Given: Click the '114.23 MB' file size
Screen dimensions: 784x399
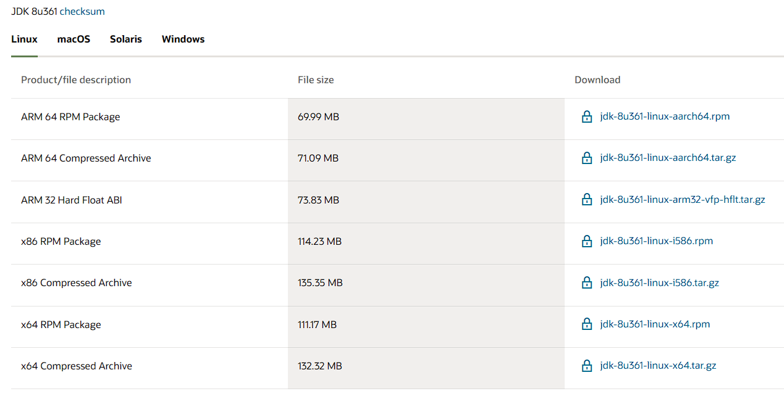Looking at the screenshot, I should coord(319,241).
